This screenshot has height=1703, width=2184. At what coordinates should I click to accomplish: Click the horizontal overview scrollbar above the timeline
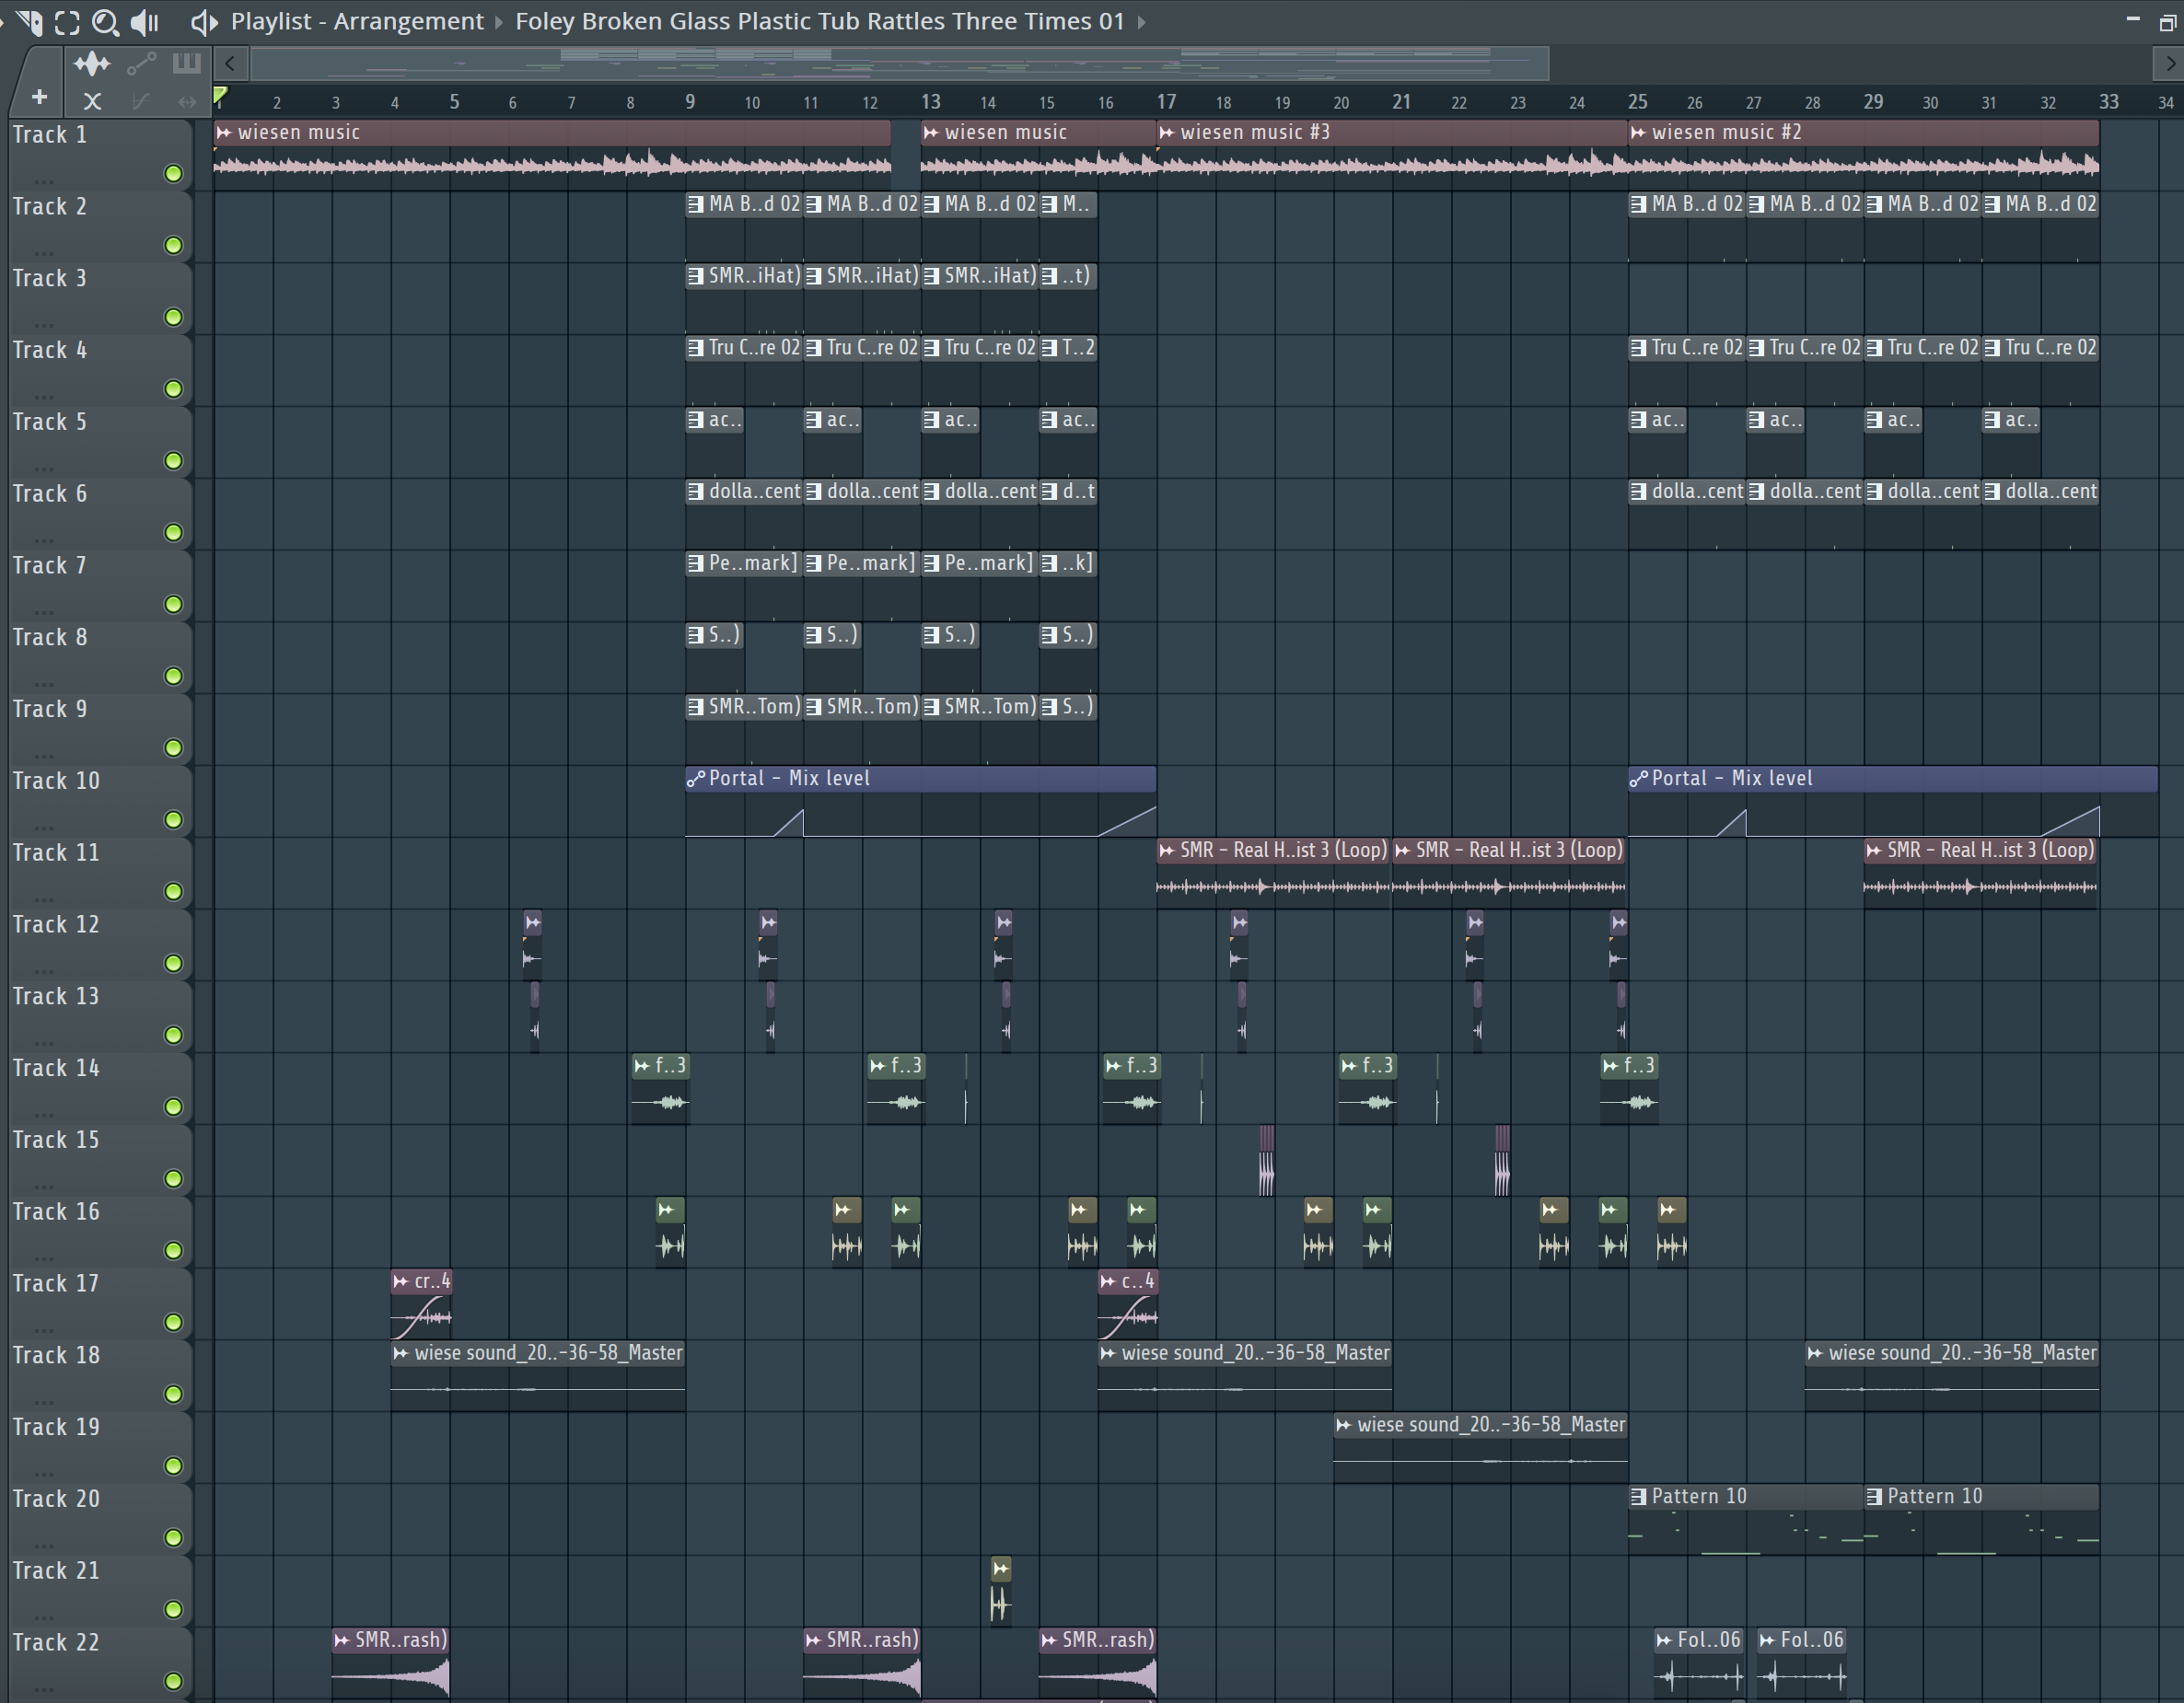tap(899, 64)
